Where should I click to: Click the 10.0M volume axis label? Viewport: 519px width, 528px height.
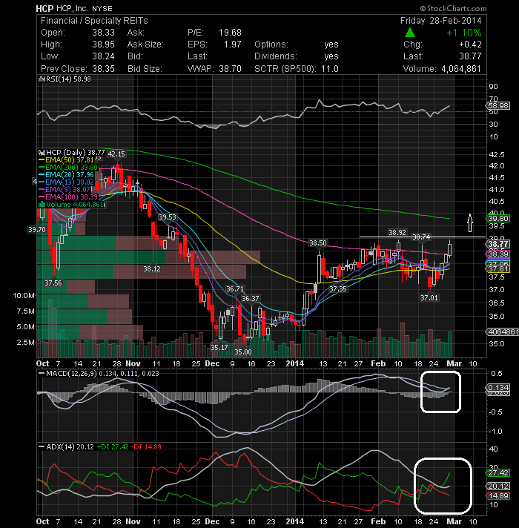[x=24, y=296]
